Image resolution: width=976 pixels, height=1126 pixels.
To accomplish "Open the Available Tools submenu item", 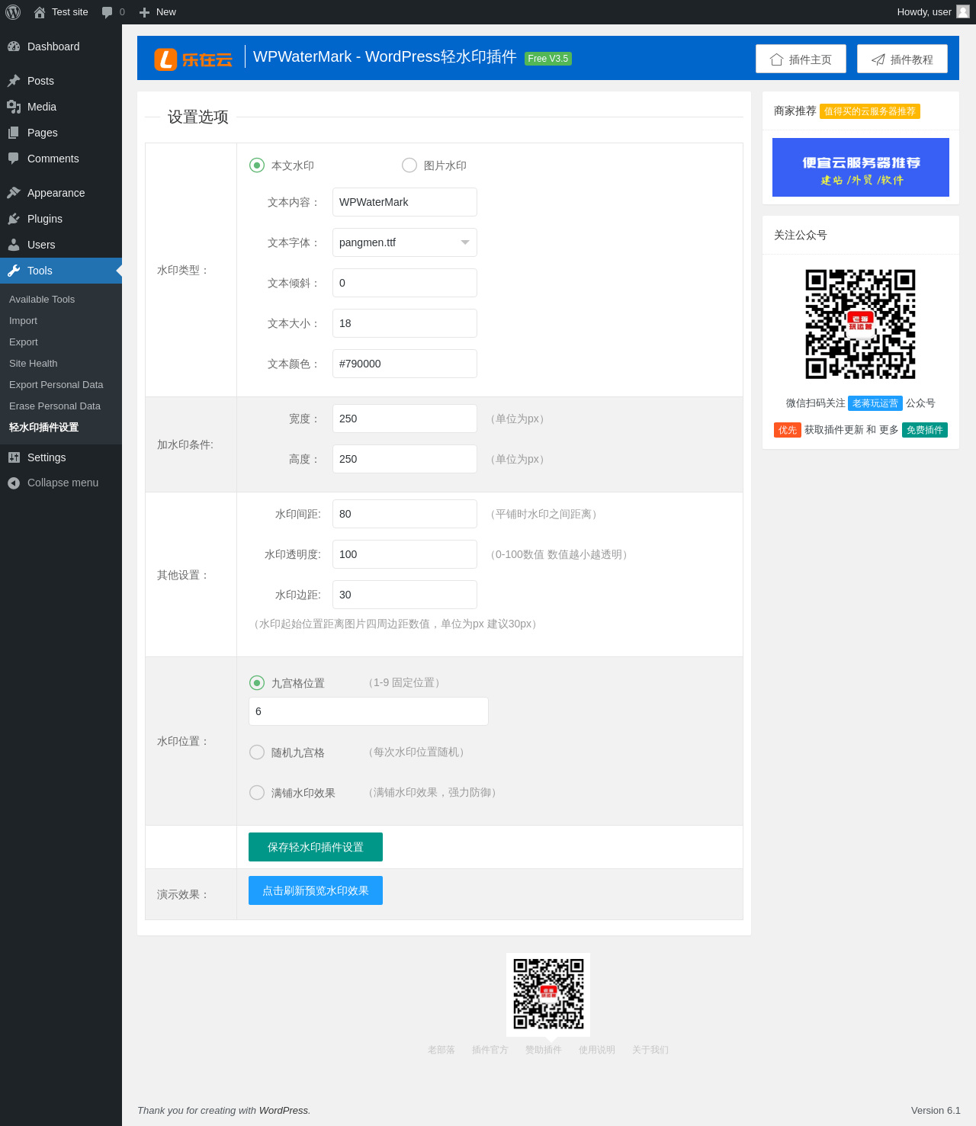I will click(42, 300).
